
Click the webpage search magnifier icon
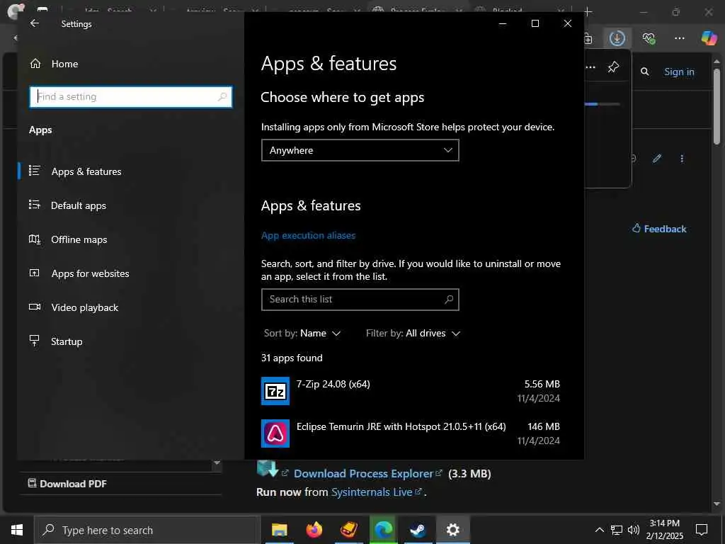click(x=644, y=72)
